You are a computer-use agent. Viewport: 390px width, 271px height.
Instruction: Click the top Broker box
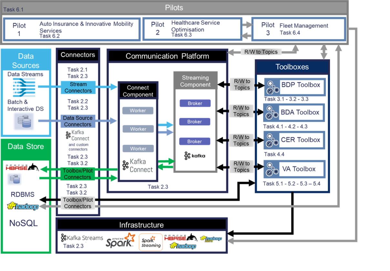(x=195, y=103)
